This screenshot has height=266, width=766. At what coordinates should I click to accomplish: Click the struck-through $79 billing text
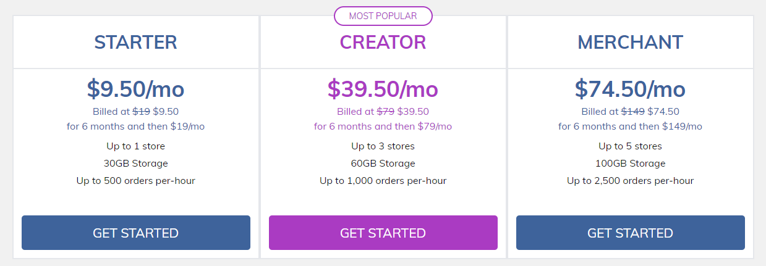click(386, 112)
